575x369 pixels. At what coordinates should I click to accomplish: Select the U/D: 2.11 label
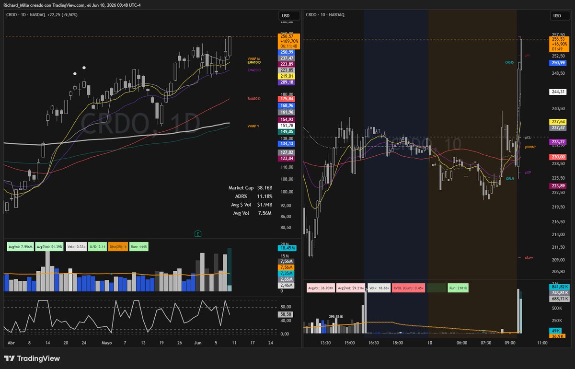[98, 246]
